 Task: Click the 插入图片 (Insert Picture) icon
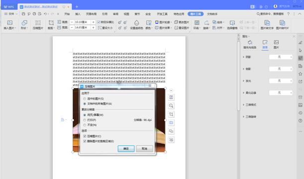coord(9,23)
